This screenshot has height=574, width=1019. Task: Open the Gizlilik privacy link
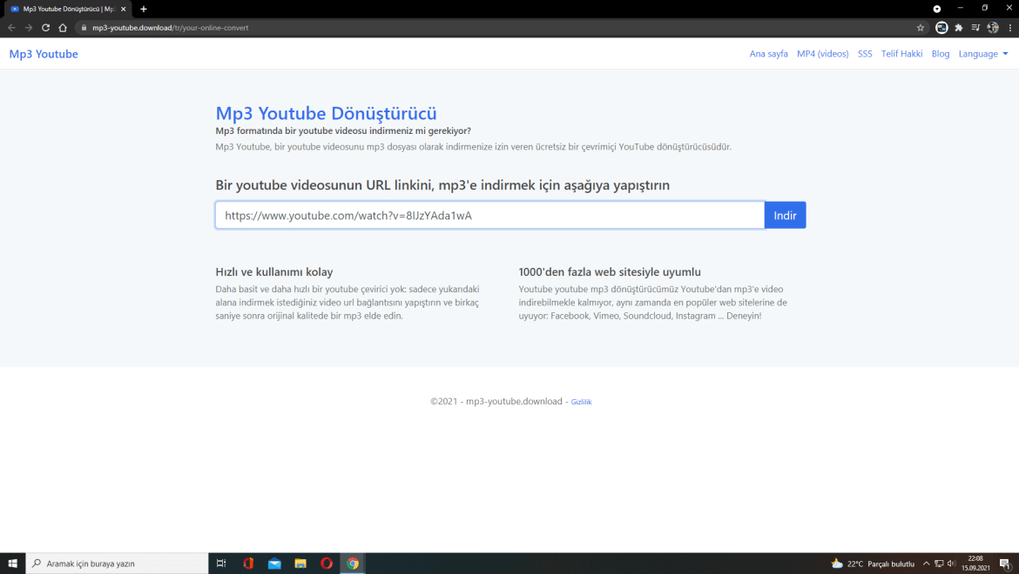pos(581,402)
